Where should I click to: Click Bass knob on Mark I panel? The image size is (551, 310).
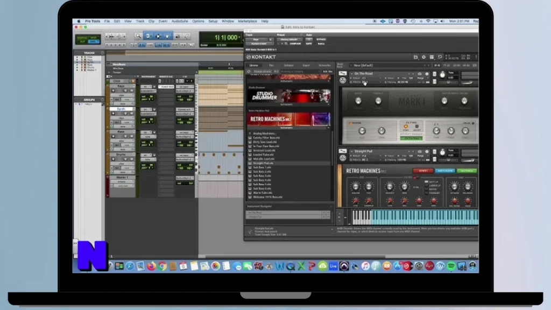point(358,101)
